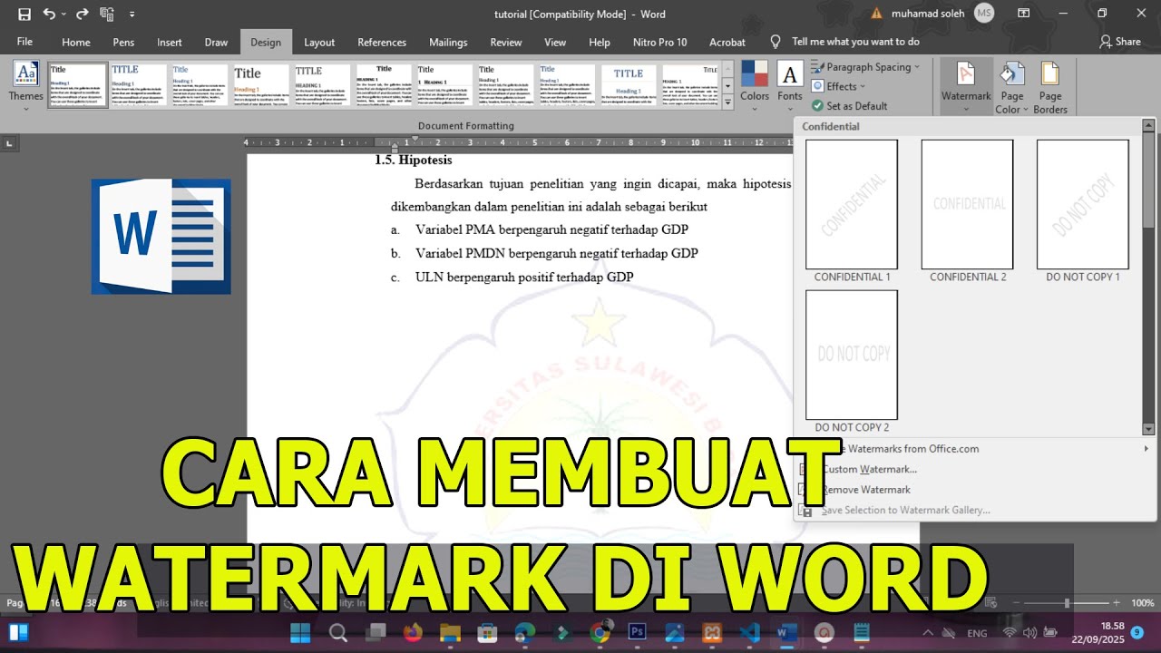Open the Effects dropdown
1161x653 pixels.
838,86
